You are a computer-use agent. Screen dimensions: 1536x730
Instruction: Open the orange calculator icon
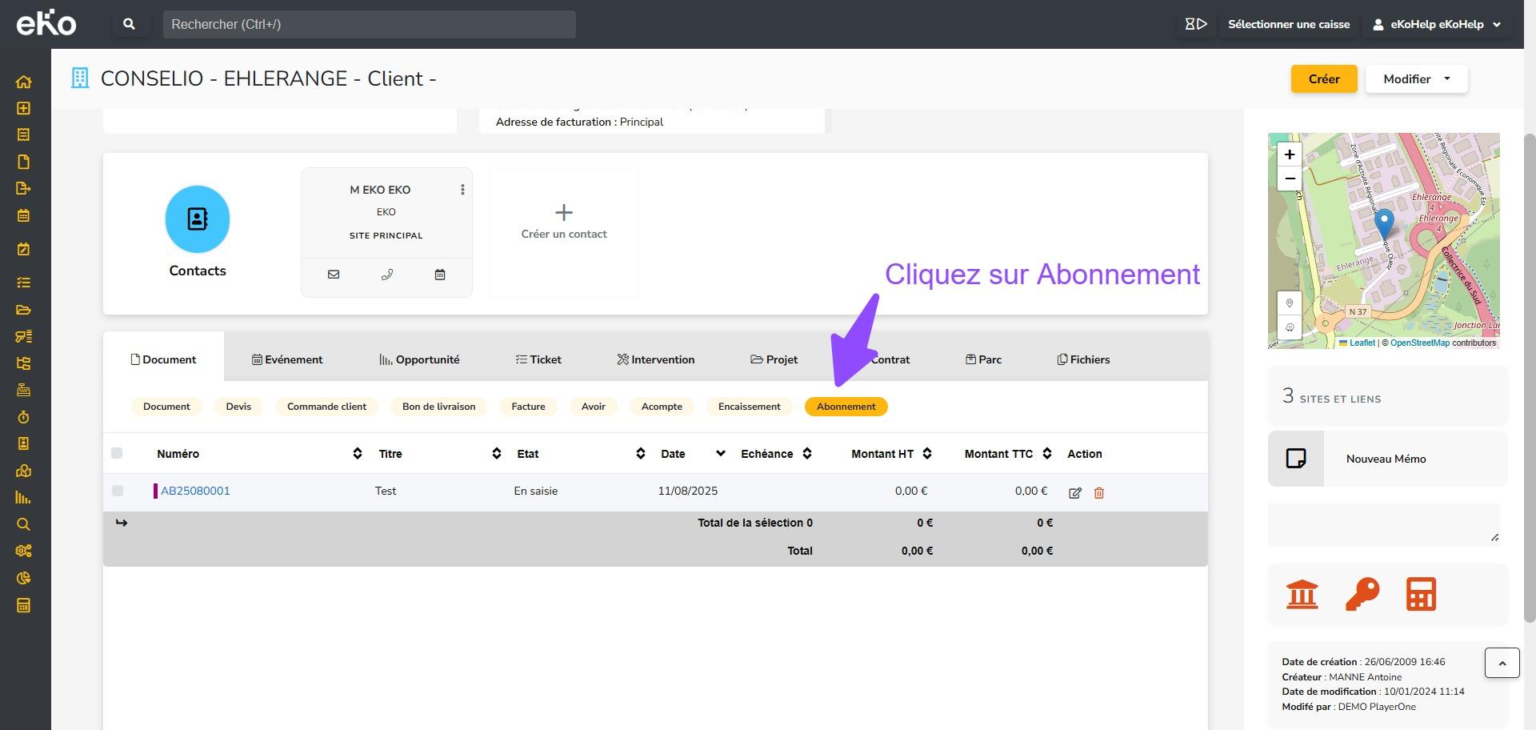click(x=1421, y=595)
